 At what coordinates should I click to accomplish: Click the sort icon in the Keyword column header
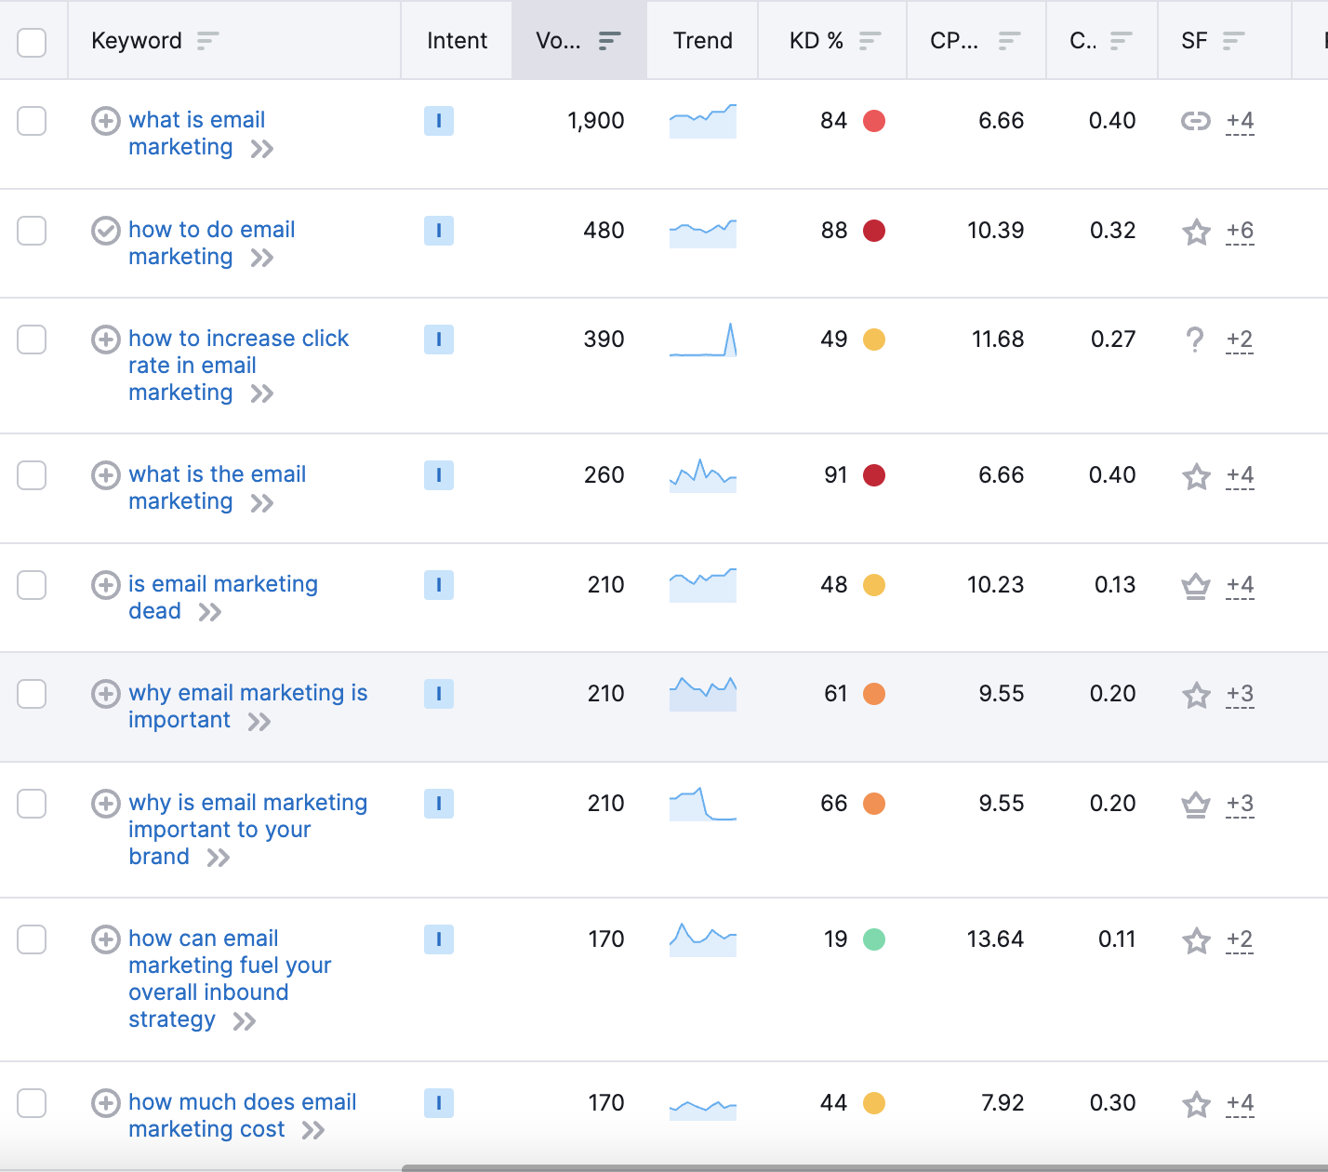(207, 41)
